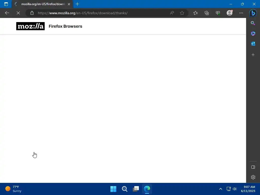Image resolution: width=260 pixels, height=195 pixels.
Task: Open network status tray icon
Action: [229, 189]
